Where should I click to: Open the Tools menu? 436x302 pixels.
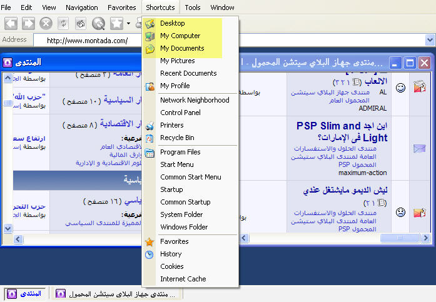point(193,8)
